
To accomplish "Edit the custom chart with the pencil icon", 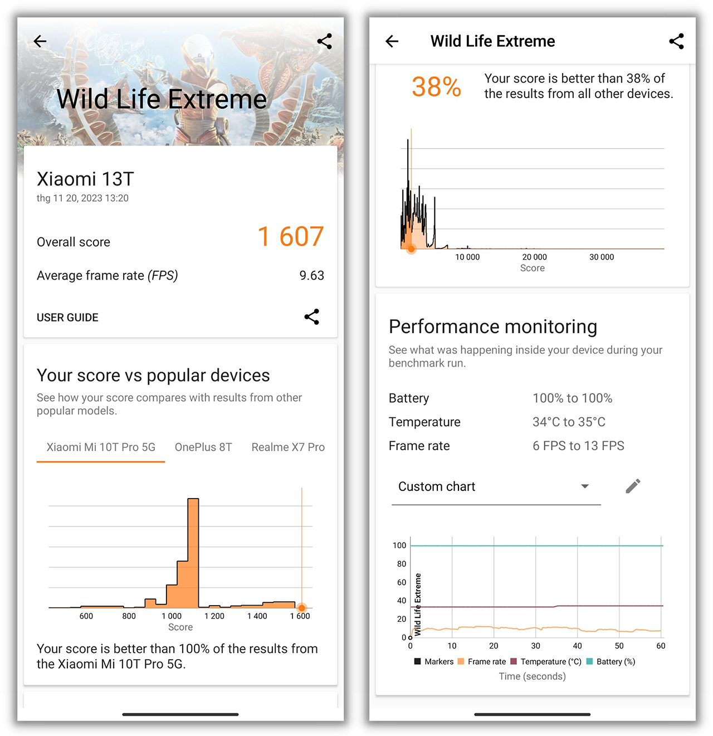I will (x=633, y=486).
